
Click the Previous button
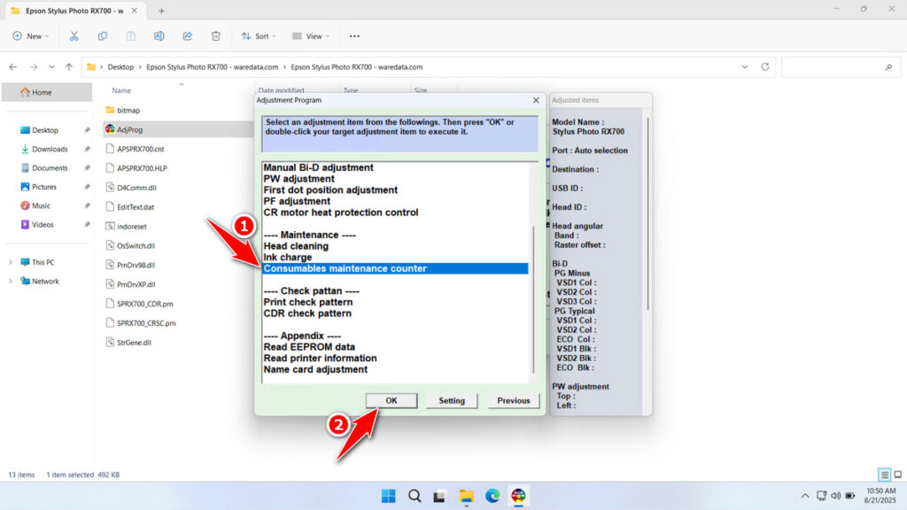click(x=513, y=400)
